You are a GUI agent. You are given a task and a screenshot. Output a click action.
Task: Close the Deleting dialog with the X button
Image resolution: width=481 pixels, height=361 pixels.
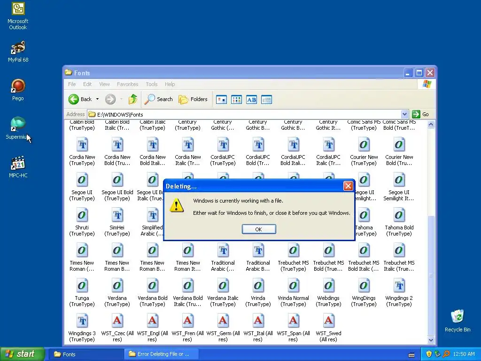coord(348,186)
